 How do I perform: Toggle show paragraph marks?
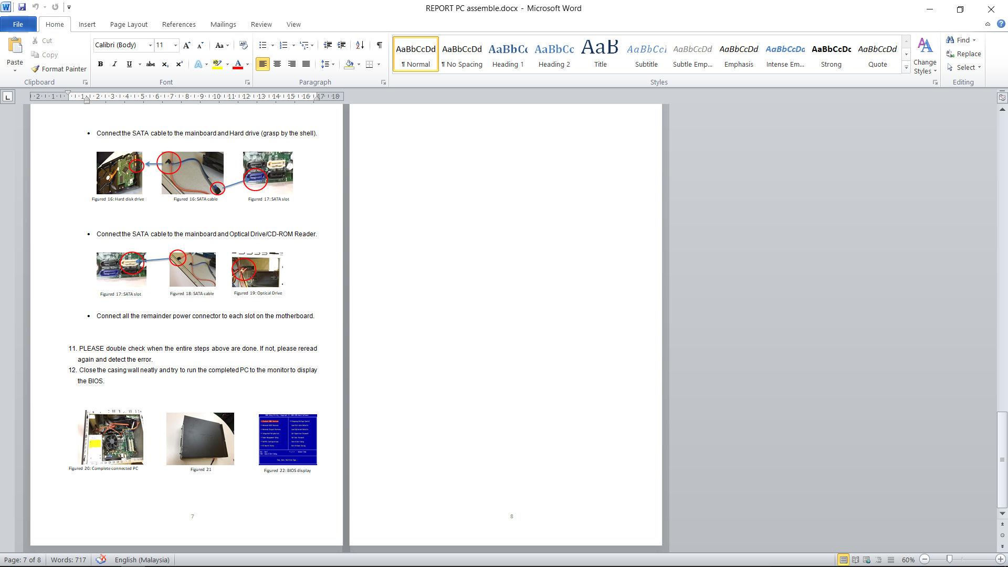point(379,45)
